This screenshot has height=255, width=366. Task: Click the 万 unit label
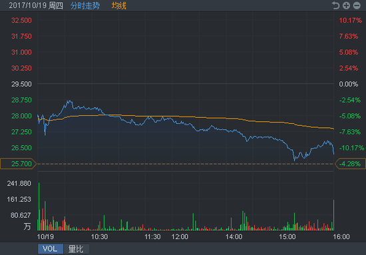pyautogui.click(x=27, y=226)
